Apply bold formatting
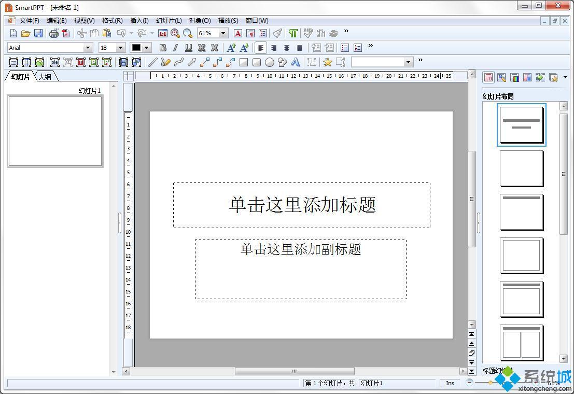The image size is (574, 394). click(x=163, y=48)
